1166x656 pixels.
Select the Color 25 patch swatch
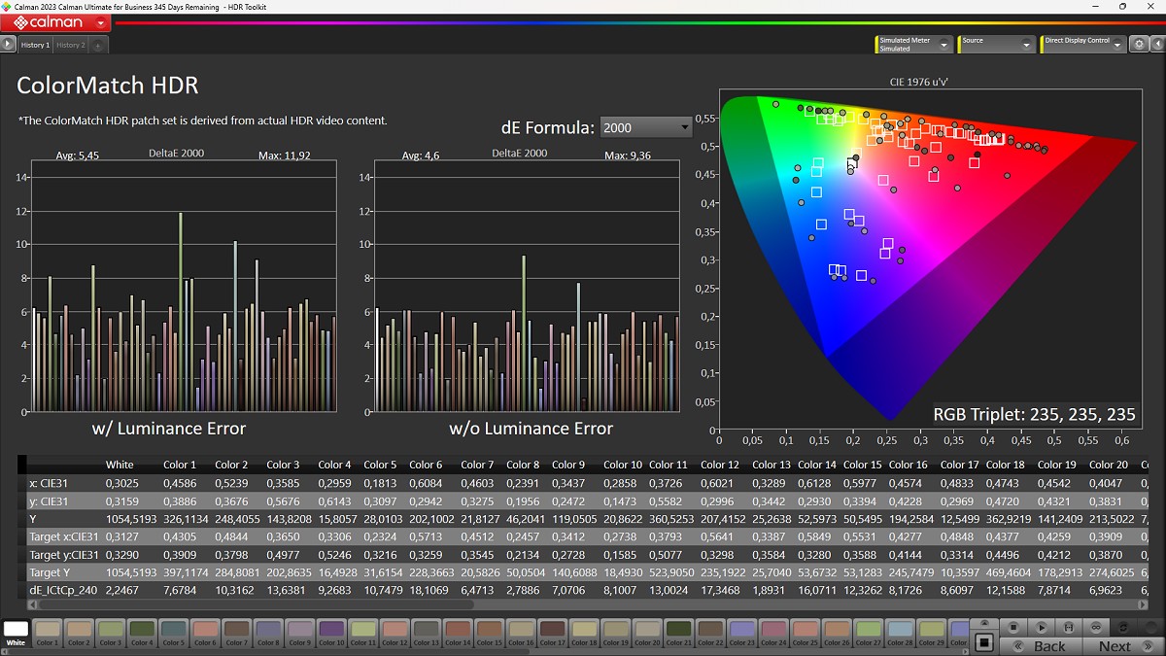806,632
